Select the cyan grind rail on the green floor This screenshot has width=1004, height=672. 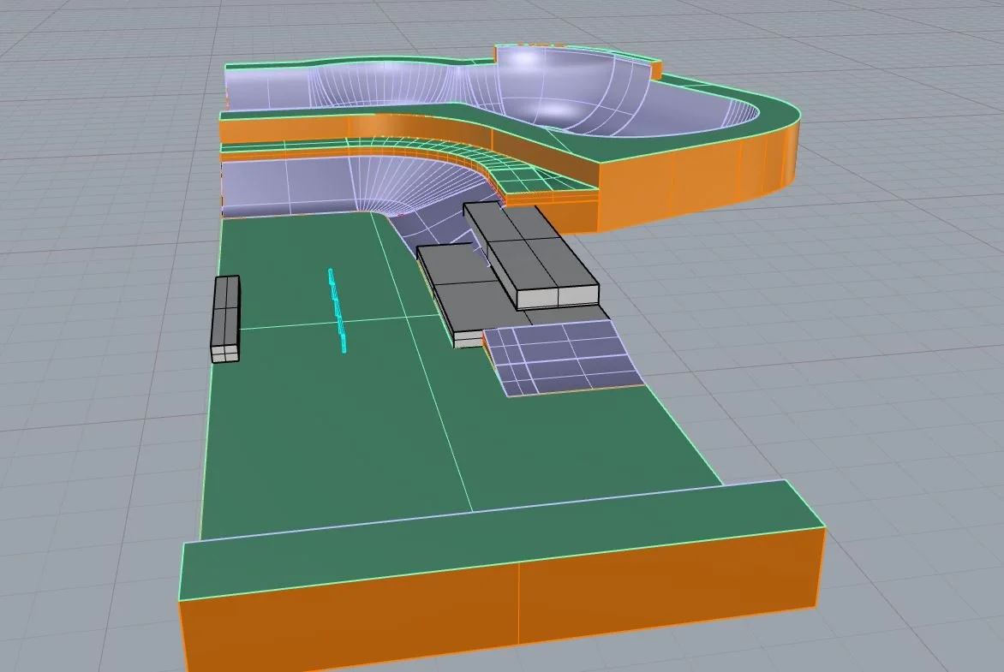coord(338,311)
